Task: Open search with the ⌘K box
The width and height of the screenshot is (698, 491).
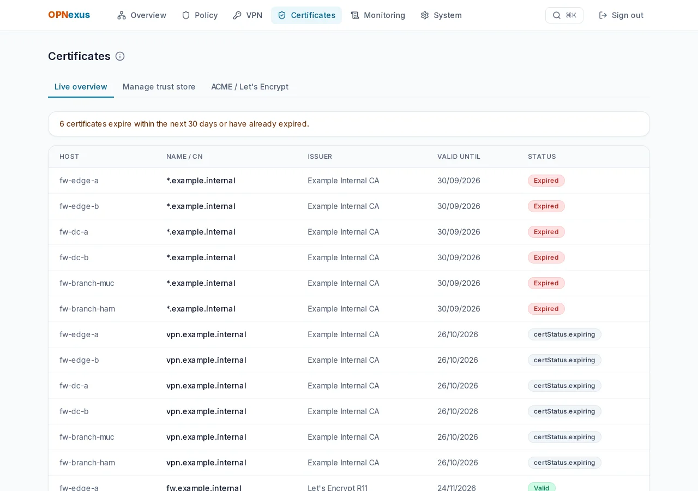Action: [x=564, y=15]
